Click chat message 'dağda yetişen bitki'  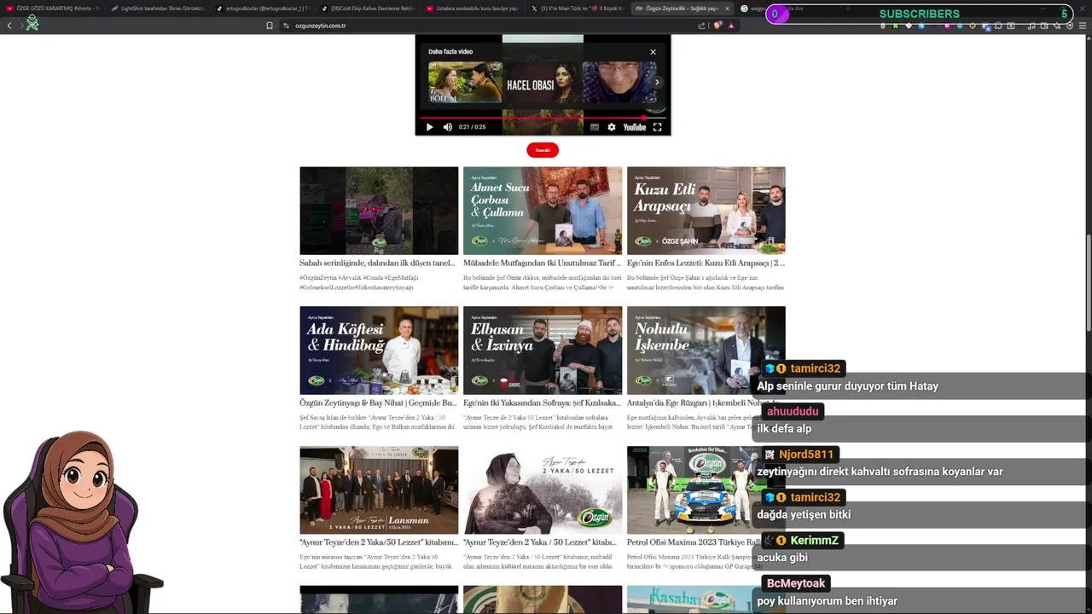[804, 515]
